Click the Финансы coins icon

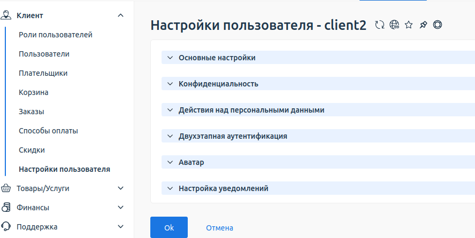6,208
